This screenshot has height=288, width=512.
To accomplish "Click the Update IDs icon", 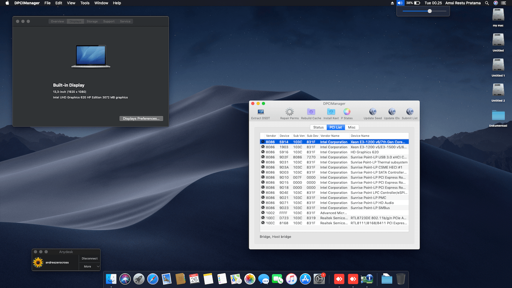I will click(392, 112).
